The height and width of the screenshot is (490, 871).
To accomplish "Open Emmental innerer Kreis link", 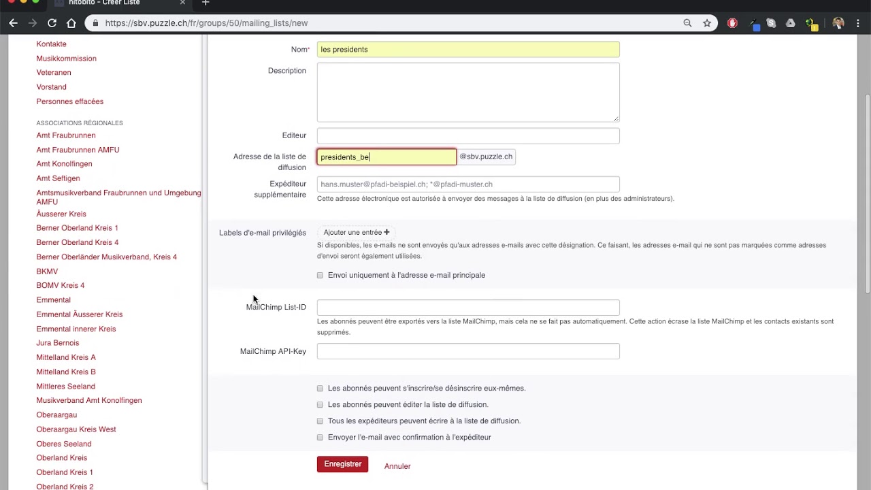I will coord(76,329).
